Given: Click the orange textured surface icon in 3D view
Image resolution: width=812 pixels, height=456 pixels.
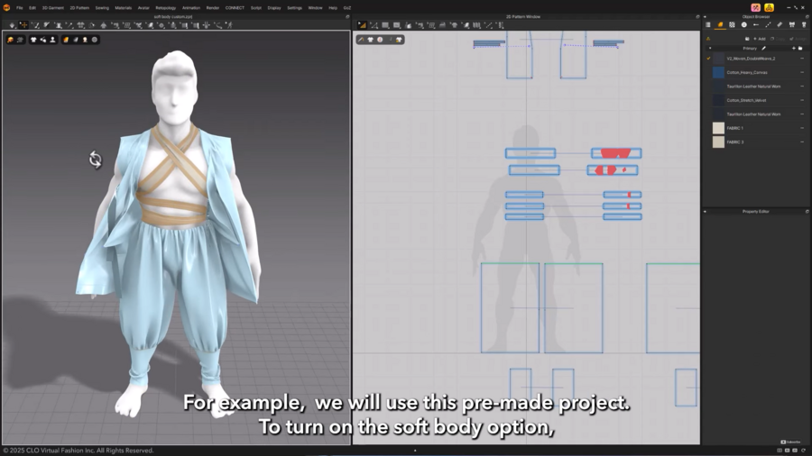Looking at the screenshot, I should tap(66, 40).
